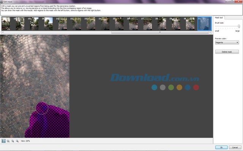This screenshot has height=151, width=243.
Task: Click the Cancel button
Action: coord(235,148)
